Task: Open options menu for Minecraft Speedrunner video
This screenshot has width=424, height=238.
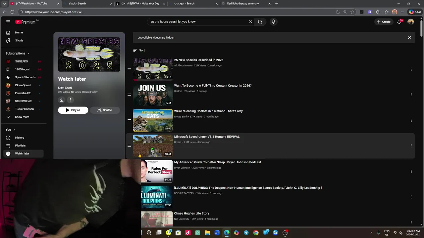Action: coord(411,146)
